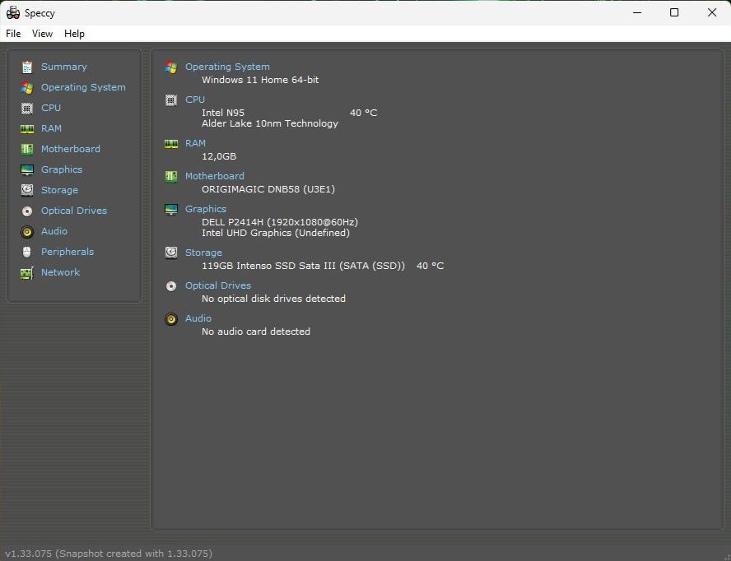This screenshot has width=731, height=561.
Task: Click 'ORIGIMAGIC DNB58 (U3E1)' motherboard text
Action: (268, 189)
